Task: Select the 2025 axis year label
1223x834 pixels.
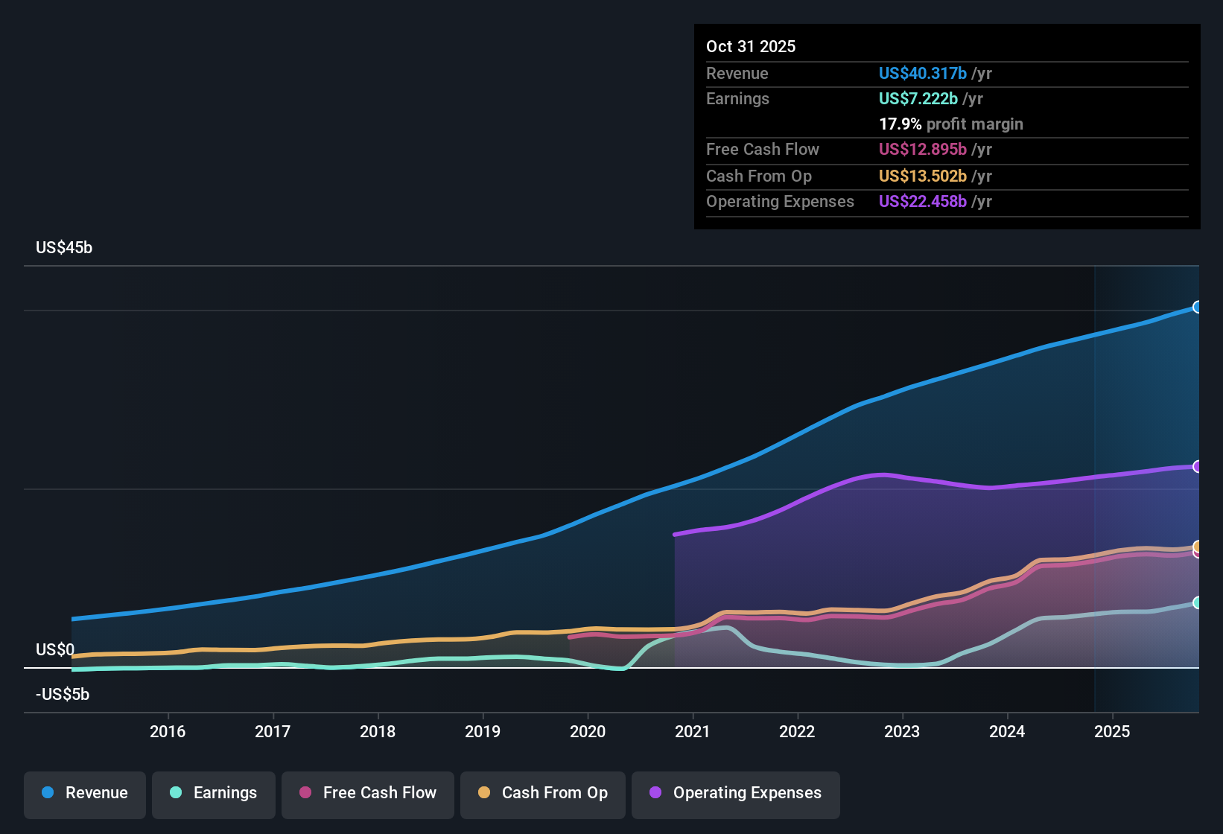Action: pos(1113,732)
